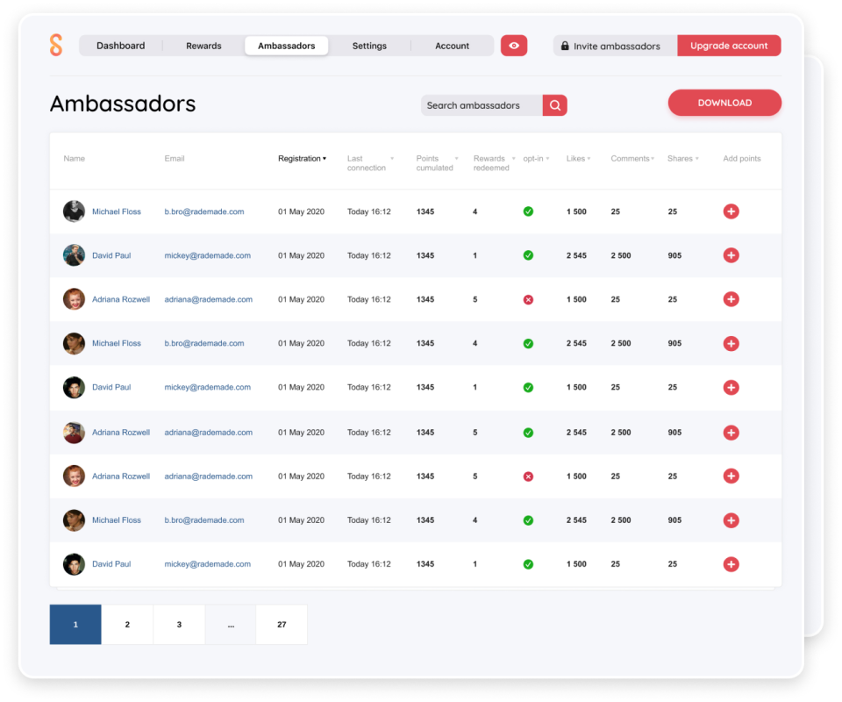
Task: Toggle opt-in check for fifth row David Paul
Action: coord(528,387)
